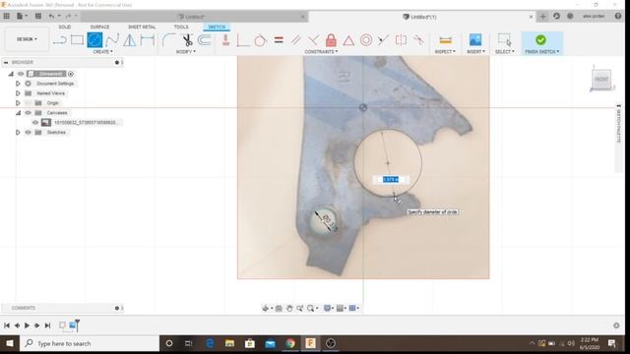Collapse the Browser panel
The width and height of the screenshot is (630, 354).
(x=6, y=62)
